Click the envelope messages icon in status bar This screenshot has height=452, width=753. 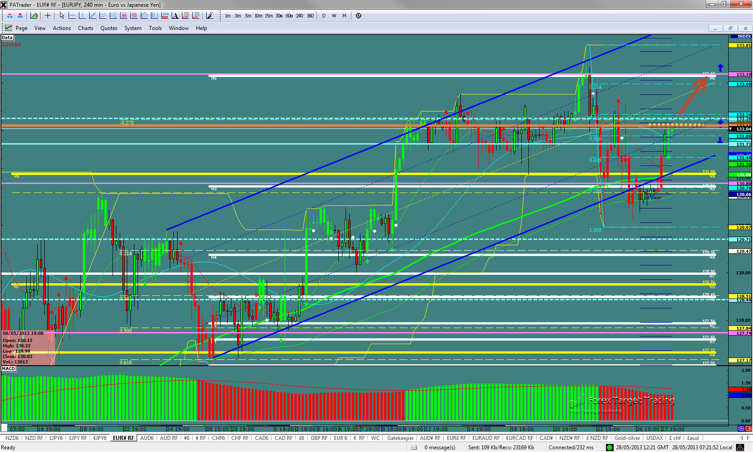point(414,448)
